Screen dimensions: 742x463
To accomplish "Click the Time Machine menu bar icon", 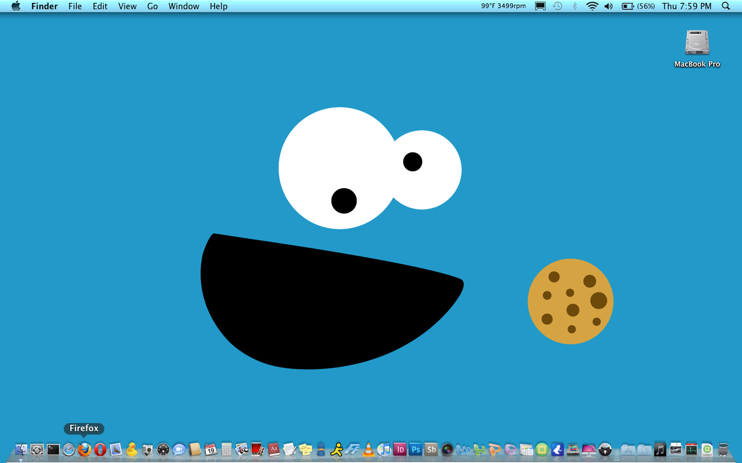I will (557, 6).
